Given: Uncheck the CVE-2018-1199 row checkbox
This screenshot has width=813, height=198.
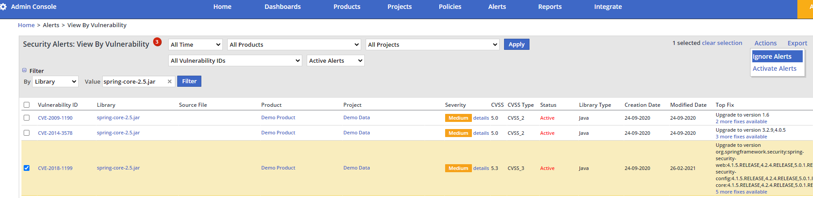Looking at the screenshot, I should (27, 168).
